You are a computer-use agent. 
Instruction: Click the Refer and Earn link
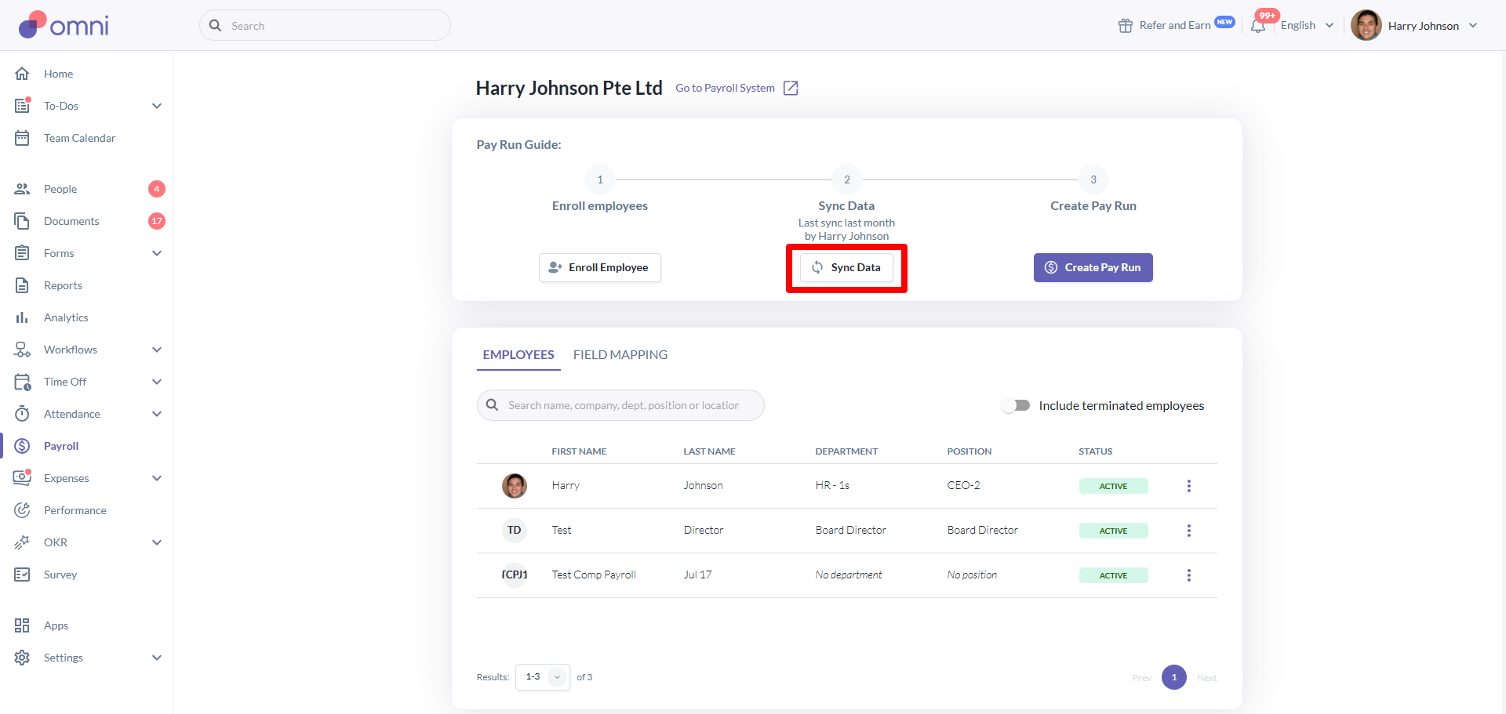(x=1175, y=26)
